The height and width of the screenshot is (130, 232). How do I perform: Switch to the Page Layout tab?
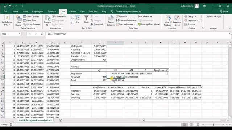(38, 12)
